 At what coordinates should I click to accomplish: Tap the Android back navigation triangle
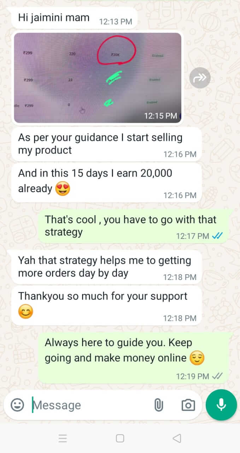point(177,438)
